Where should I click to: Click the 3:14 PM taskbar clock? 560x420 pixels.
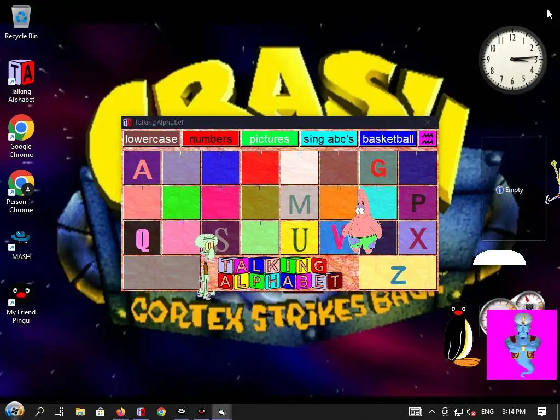[x=514, y=412]
